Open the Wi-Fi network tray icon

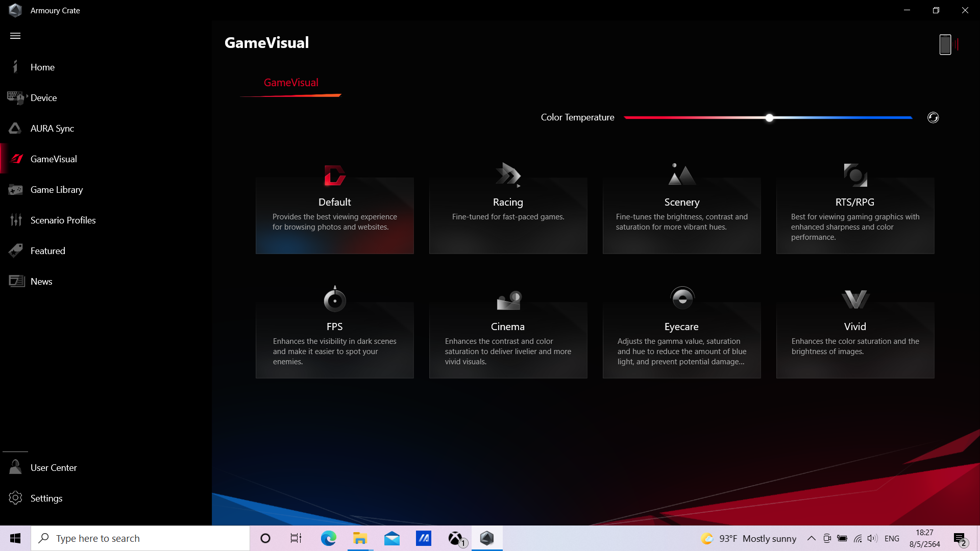(x=857, y=538)
